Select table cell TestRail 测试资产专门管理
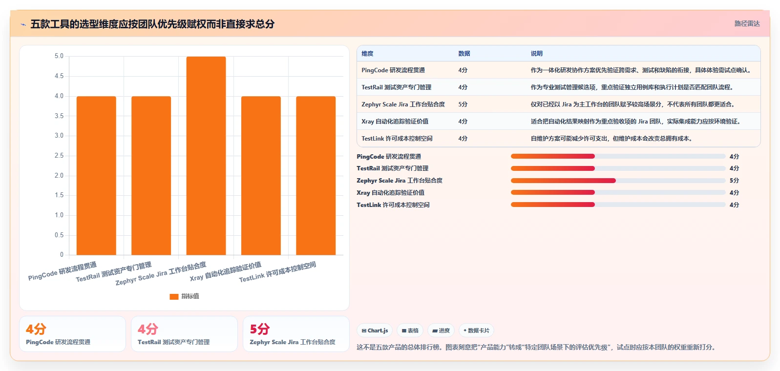Screen dimensions: 780x371 [x=396, y=87]
